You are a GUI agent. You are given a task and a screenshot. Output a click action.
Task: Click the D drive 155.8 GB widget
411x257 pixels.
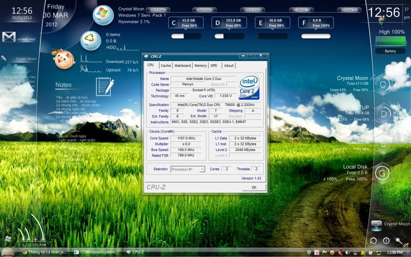pyautogui.click(x=229, y=23)
